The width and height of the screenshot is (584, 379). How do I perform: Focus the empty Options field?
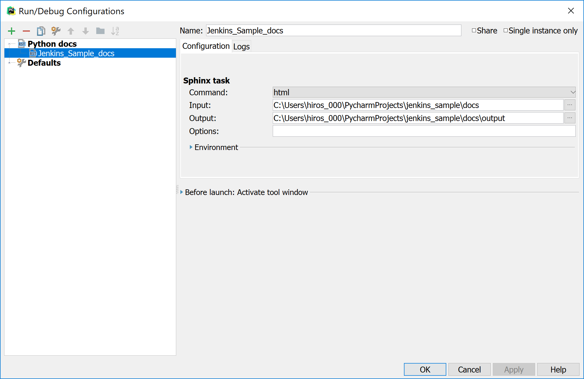point(424,131)
